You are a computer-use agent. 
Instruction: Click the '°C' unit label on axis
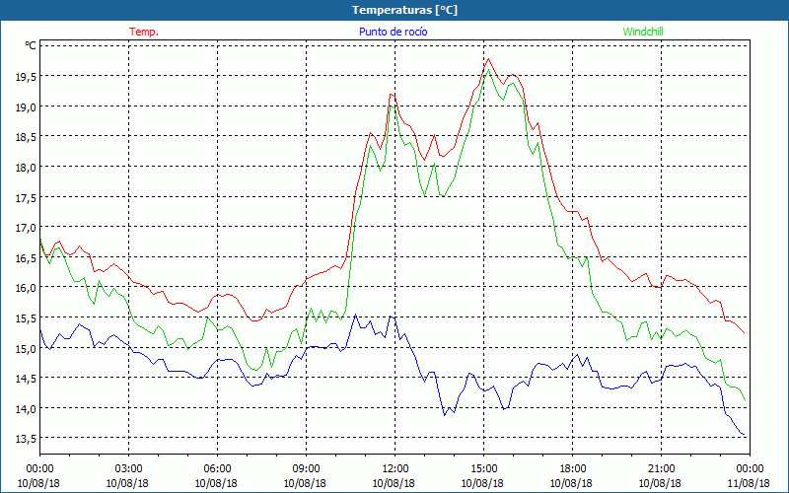[x=31, y=45]
